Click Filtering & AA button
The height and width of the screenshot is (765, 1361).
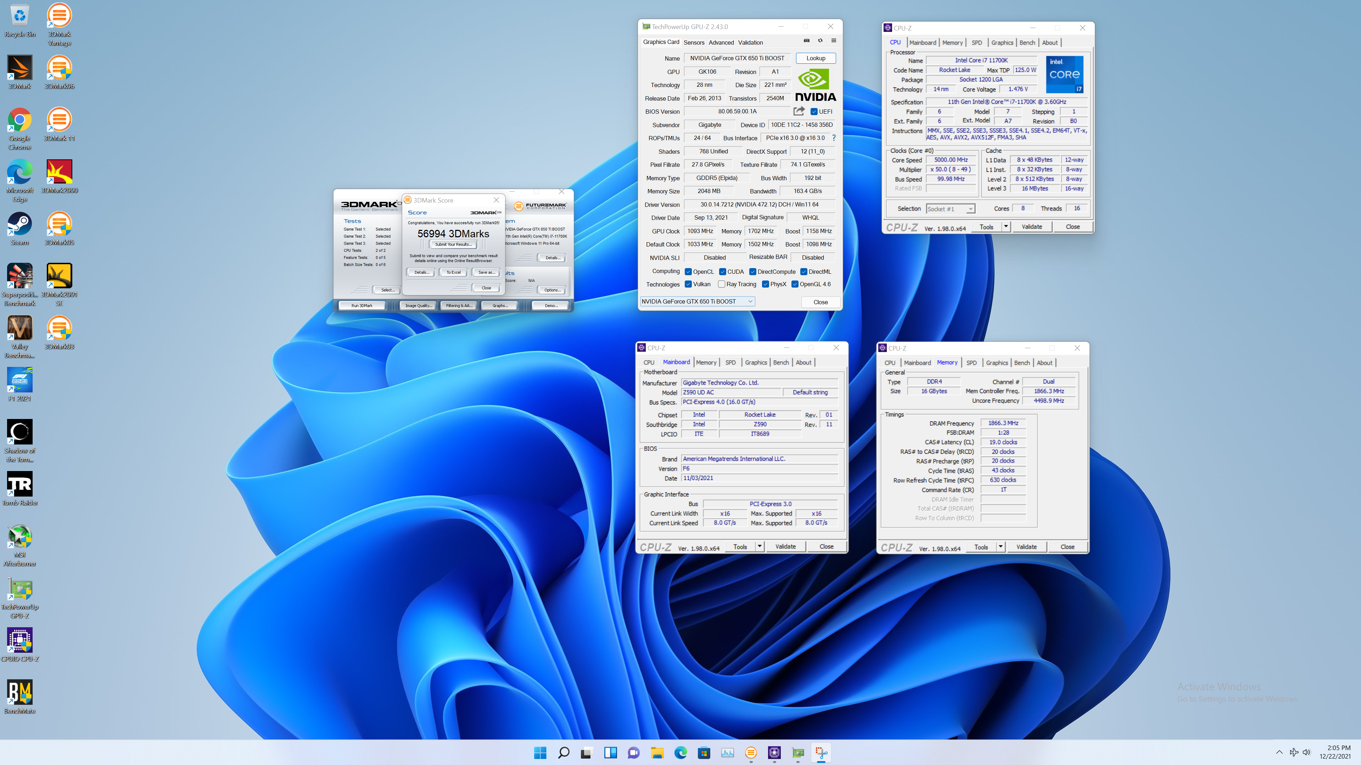pos(459,306)
